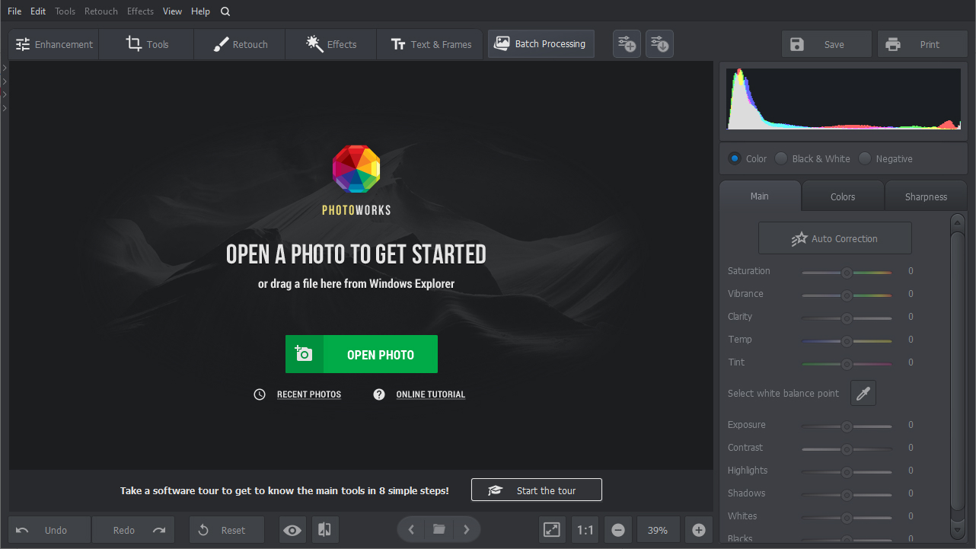Image resolution: width=976 pixels, height=549 pixels.
Task: Click the fit to screen icon
Action: pos(552,530)
